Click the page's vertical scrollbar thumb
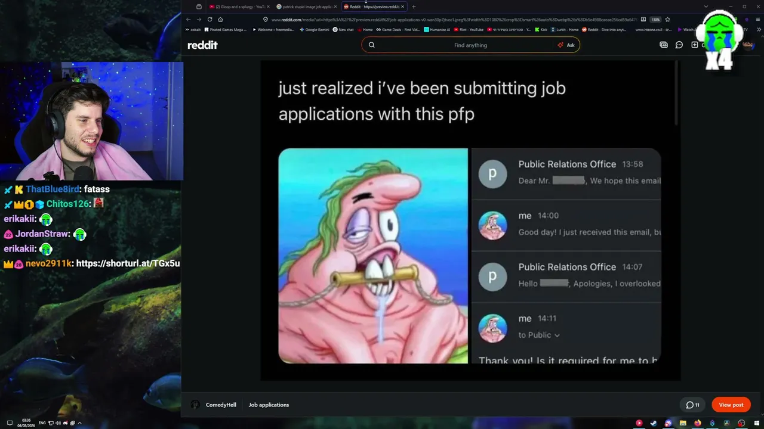The width and height of the screenshot is (764, 429). (676, 92)
